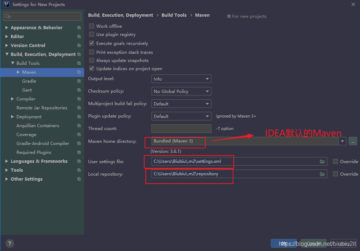Viewport: 360px width, 251px height.
Task: Click the help question mark button
Action: [x=10, y=244]
